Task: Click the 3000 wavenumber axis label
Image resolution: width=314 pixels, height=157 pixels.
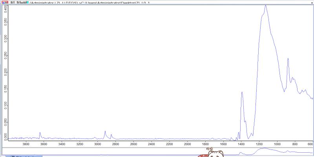Action: click(x=98, y=144)
